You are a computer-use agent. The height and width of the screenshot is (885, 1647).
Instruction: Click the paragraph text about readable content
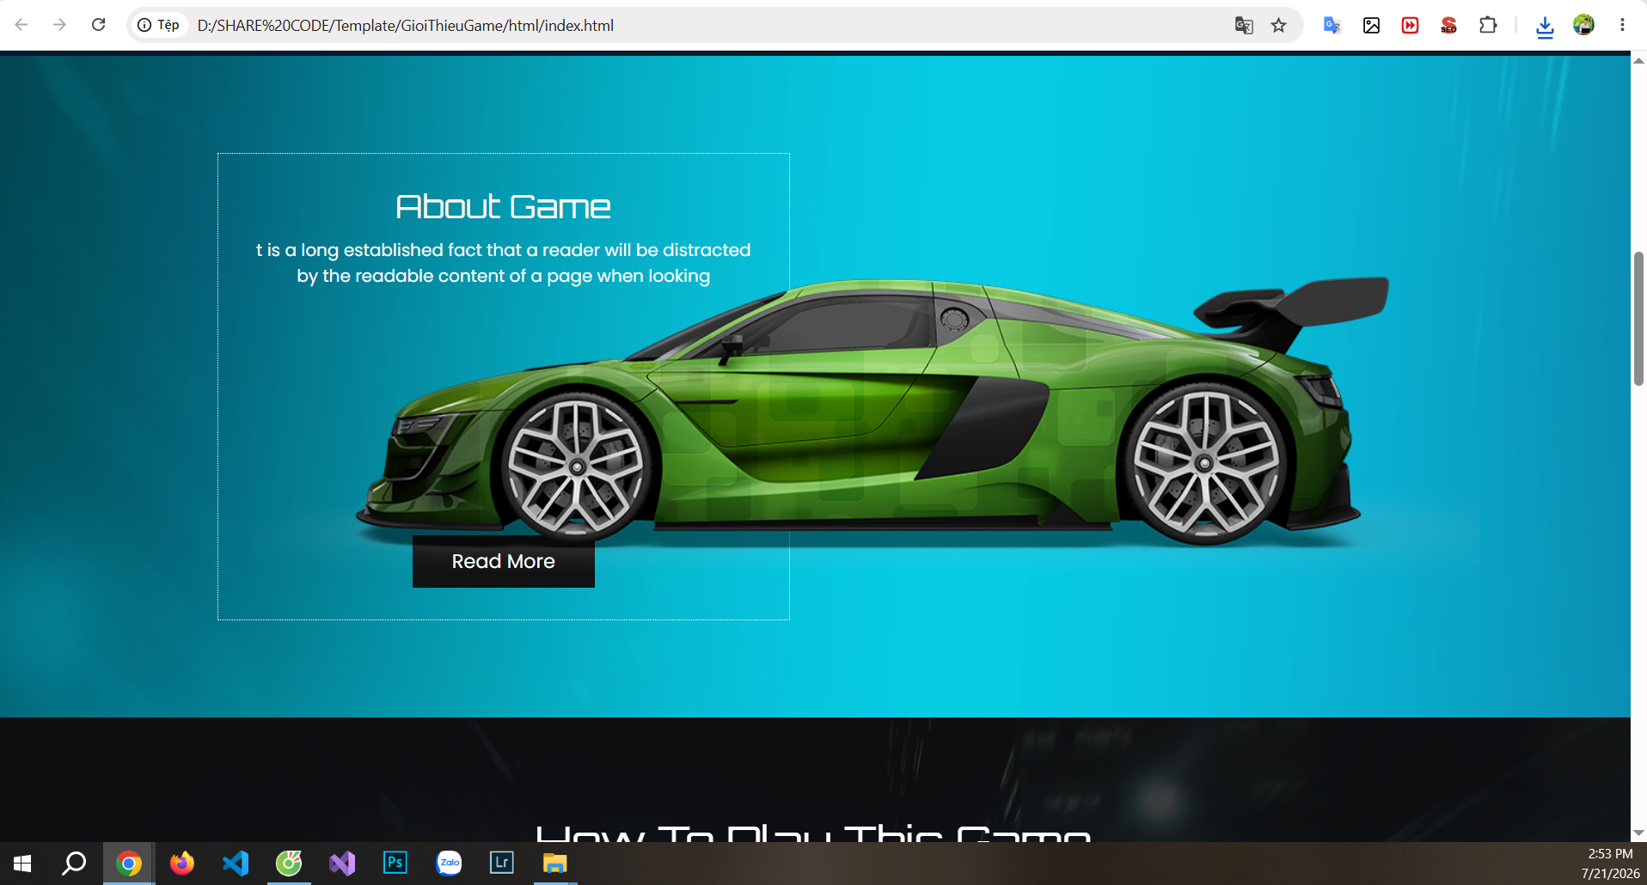[504, 263]
